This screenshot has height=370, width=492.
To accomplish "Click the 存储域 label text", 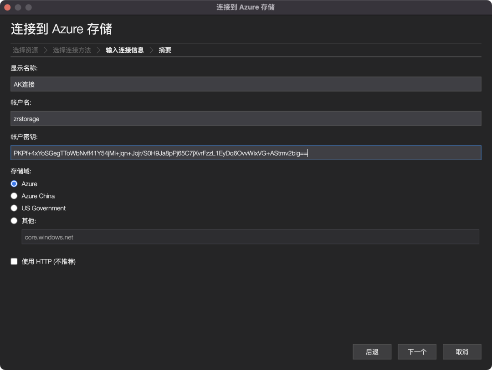I will point(21,171).
